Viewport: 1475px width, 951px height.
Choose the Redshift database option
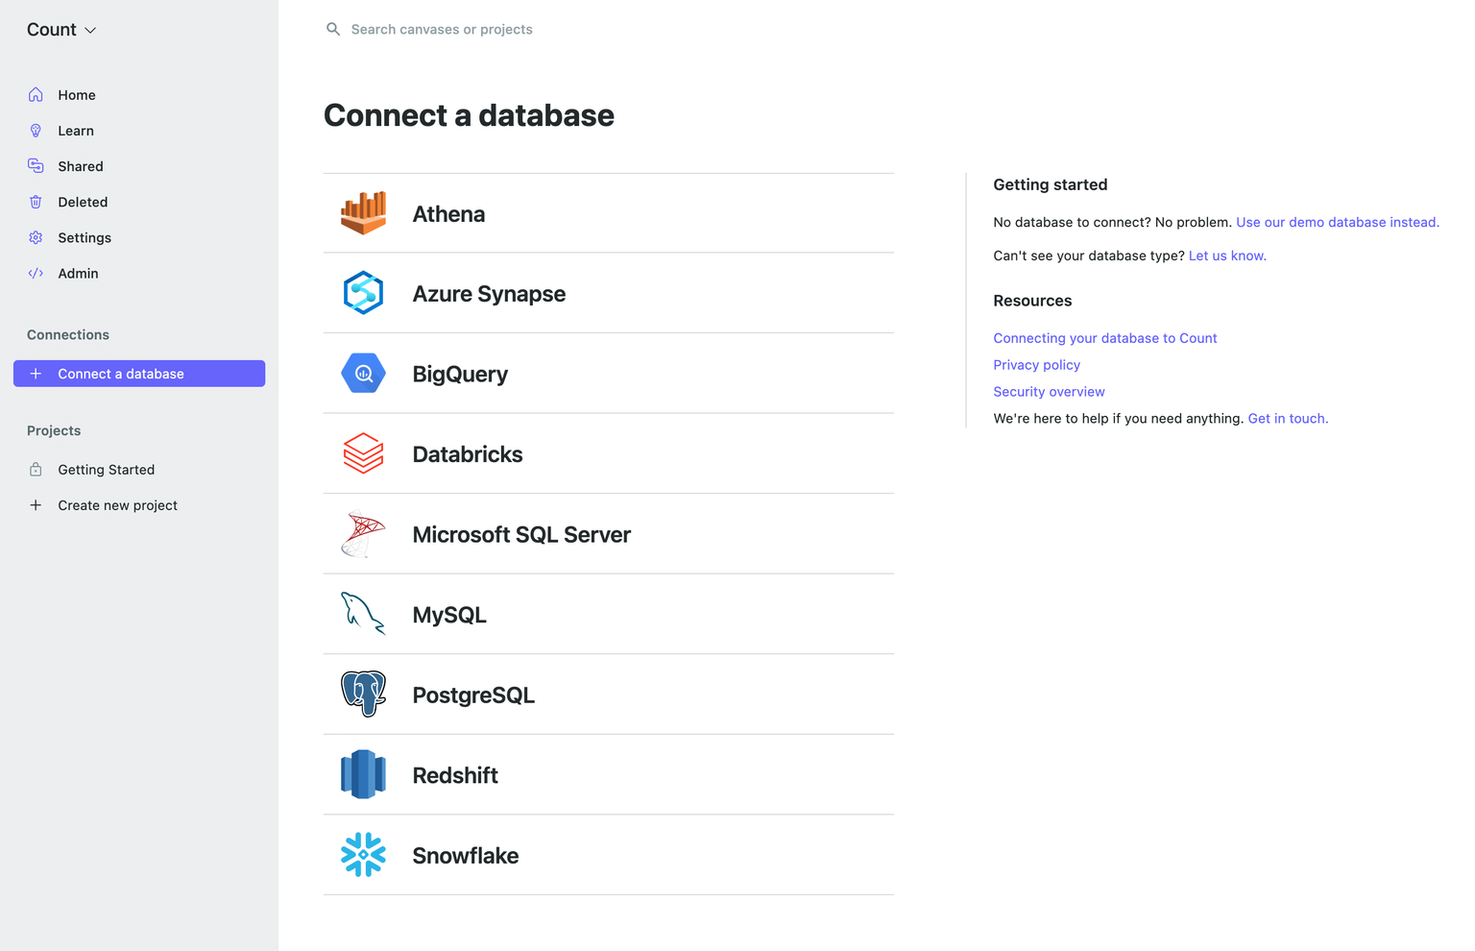[x=608, y=774]
